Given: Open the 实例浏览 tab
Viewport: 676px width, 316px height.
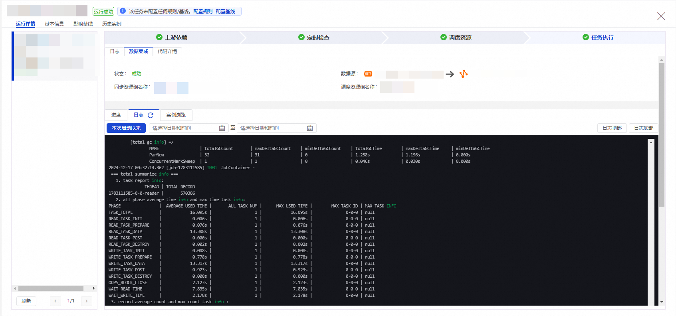Looking at the screenshot, I should coord(176,115).
